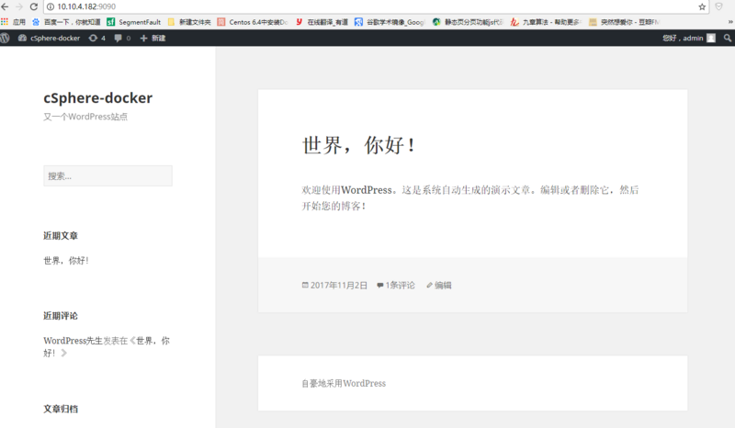Click the WordPress先生 comment author link
Viewport: 735px width, 428px height.
pyautogui.click(x=73, y=341)
